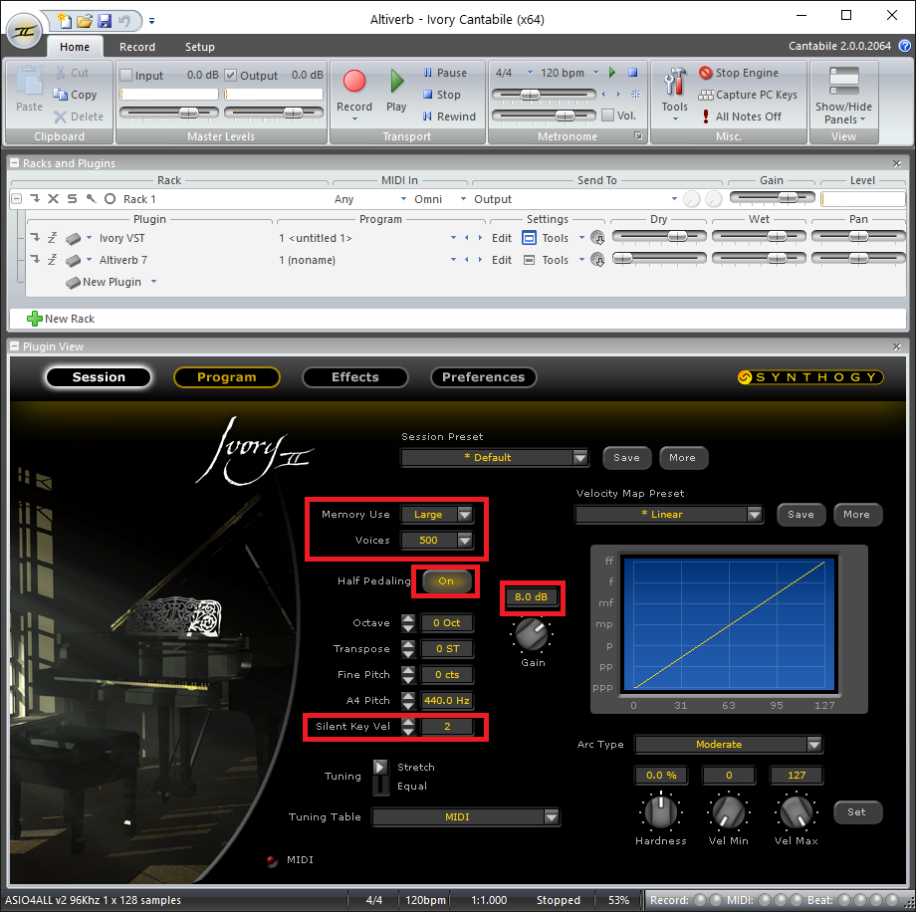Open the Tools icon in Misc group
The height and width of the screenshot is (912, 916).
point(675,82)
